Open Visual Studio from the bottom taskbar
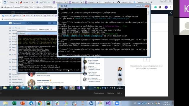Screen dimensions: 189x106 pyautogui.click(x=108, y=103)
